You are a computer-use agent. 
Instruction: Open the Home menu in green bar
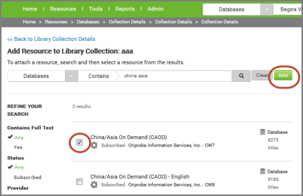point(30,9)
